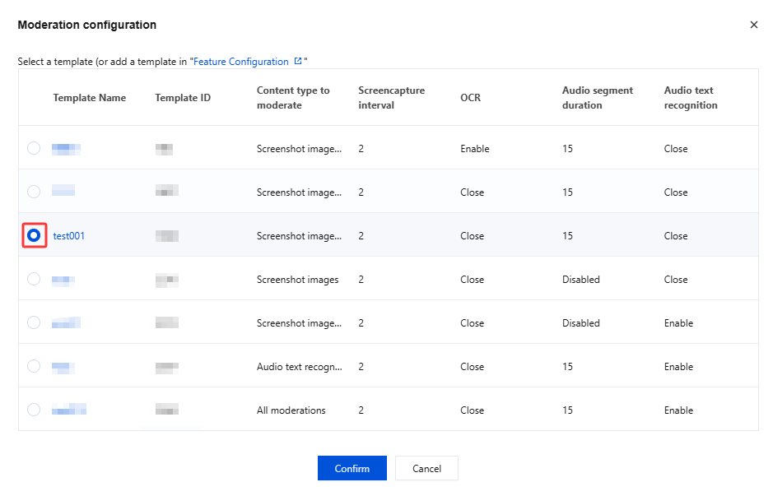Select radio for row directly above test001
This screenshot has width=773, height=496.
point(34,192)
